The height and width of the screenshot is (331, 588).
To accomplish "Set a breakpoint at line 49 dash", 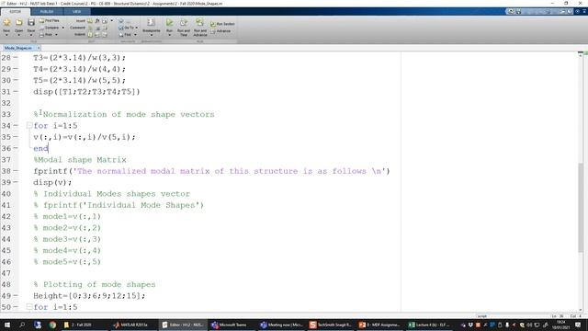I will coord(16,296).
